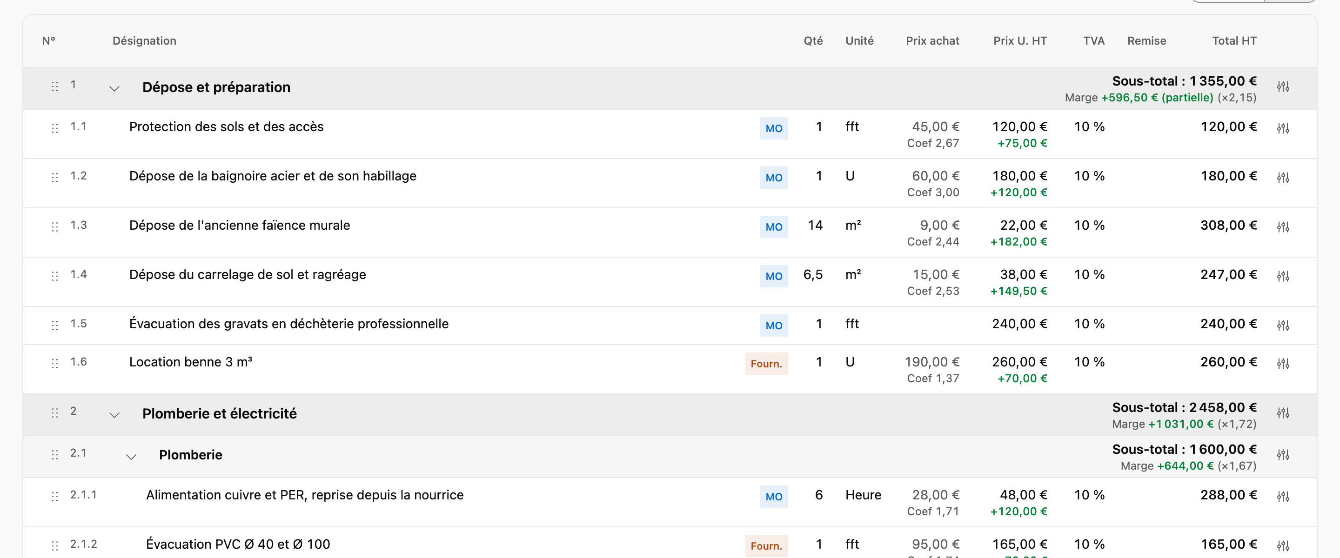Open settings sliders for Dépose de la baignoire line
Screen dimensions: 1340x558
point(1283,177)
